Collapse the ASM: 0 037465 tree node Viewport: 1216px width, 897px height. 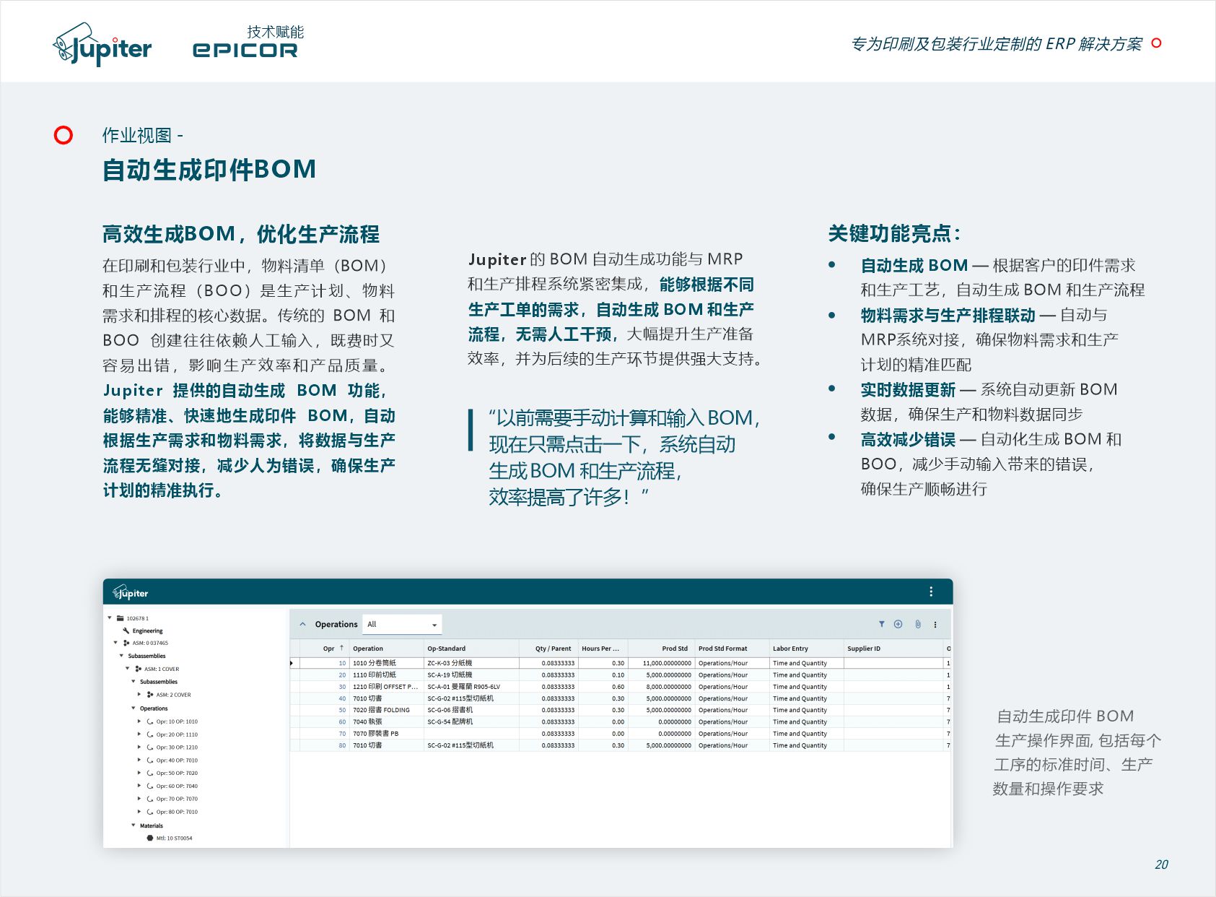115,643
